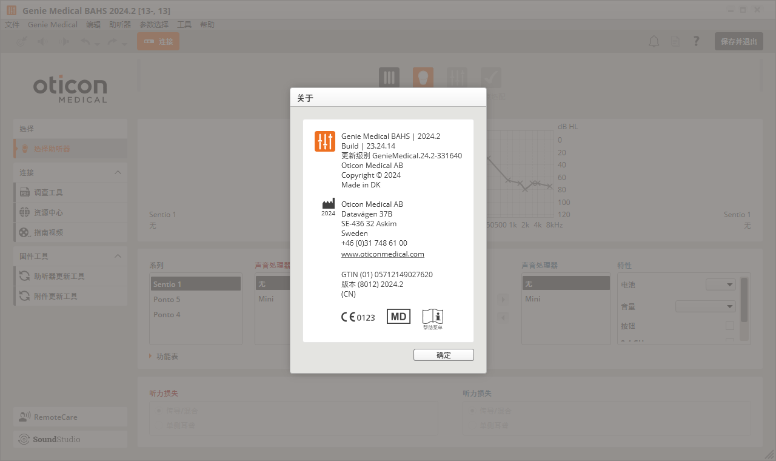Click the survey tool icon in sidebar
Screen dimensions: 776x461
point(24,192)
